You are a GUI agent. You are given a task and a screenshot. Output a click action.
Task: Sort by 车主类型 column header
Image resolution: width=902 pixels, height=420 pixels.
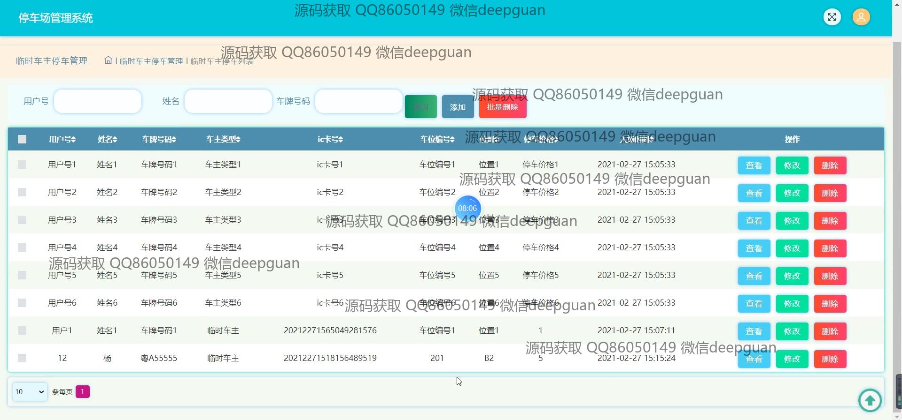(223, 139)
